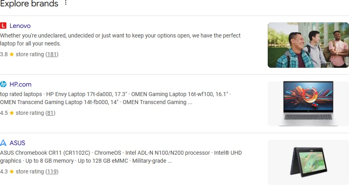
Task: Click the ASUS Chromebook product image
Action: [x=308, y=162]
